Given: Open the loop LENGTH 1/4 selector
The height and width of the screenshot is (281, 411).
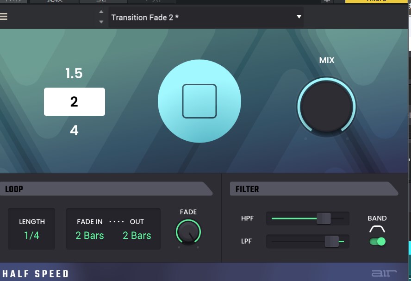Looking at the screenshot, I should click(x=31, y=235).
